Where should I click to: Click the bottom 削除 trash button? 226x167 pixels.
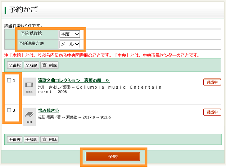[x=50, y=140]
